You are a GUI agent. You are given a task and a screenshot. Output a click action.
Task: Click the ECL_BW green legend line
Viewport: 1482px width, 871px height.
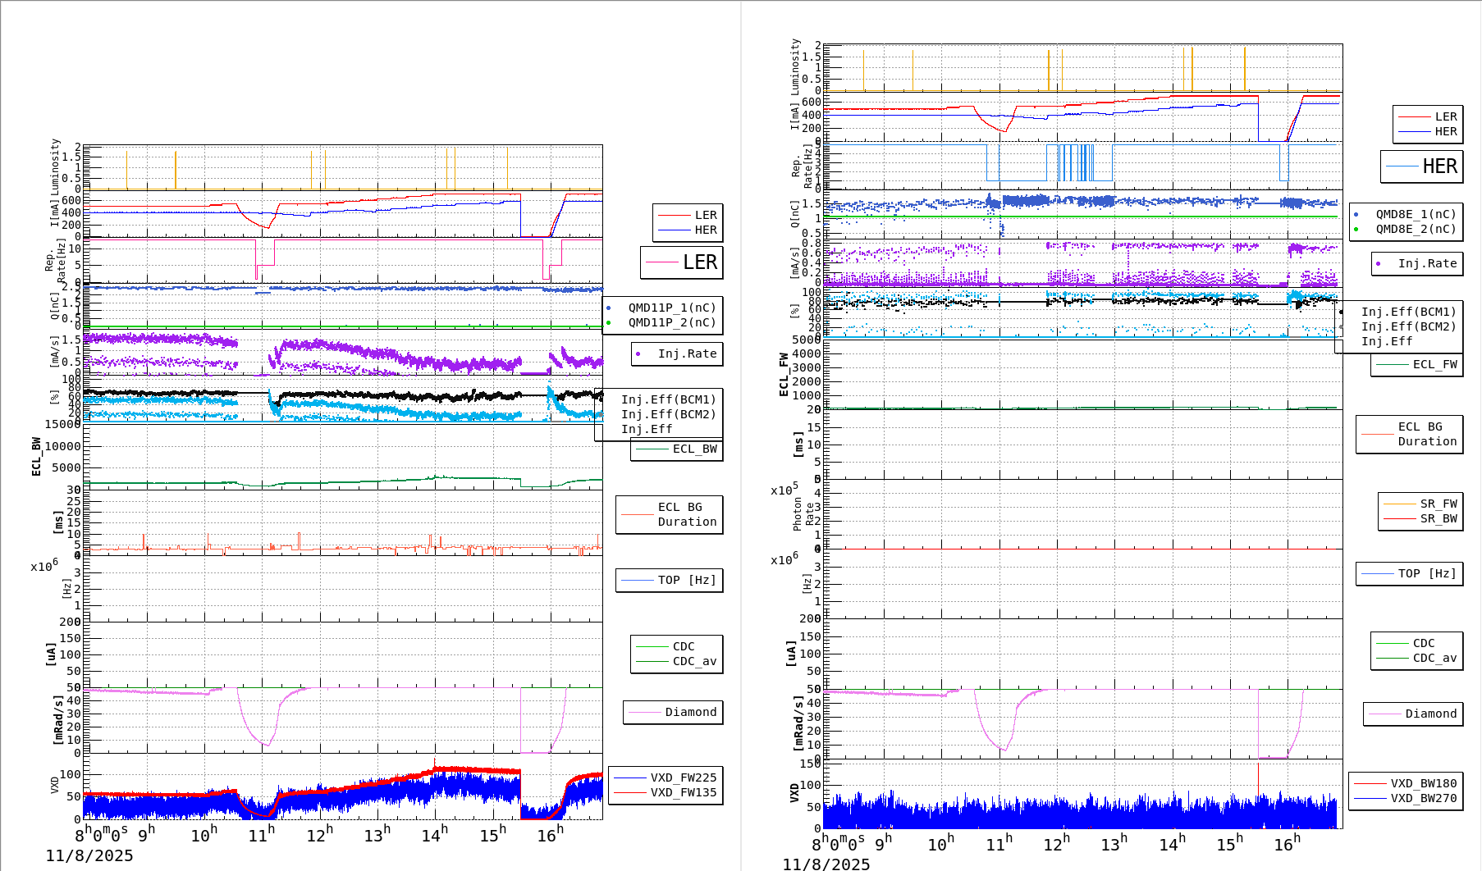652,449
